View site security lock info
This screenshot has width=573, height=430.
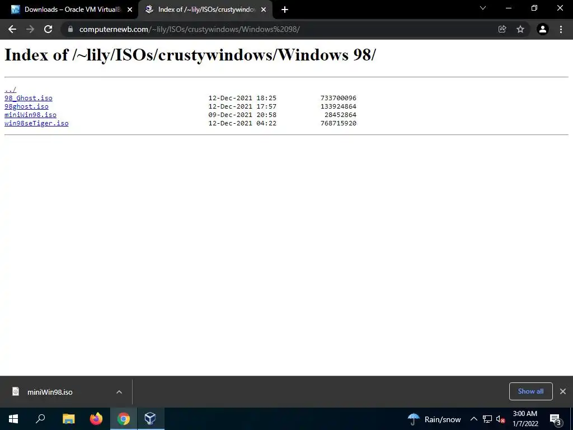tap(70, 29)
